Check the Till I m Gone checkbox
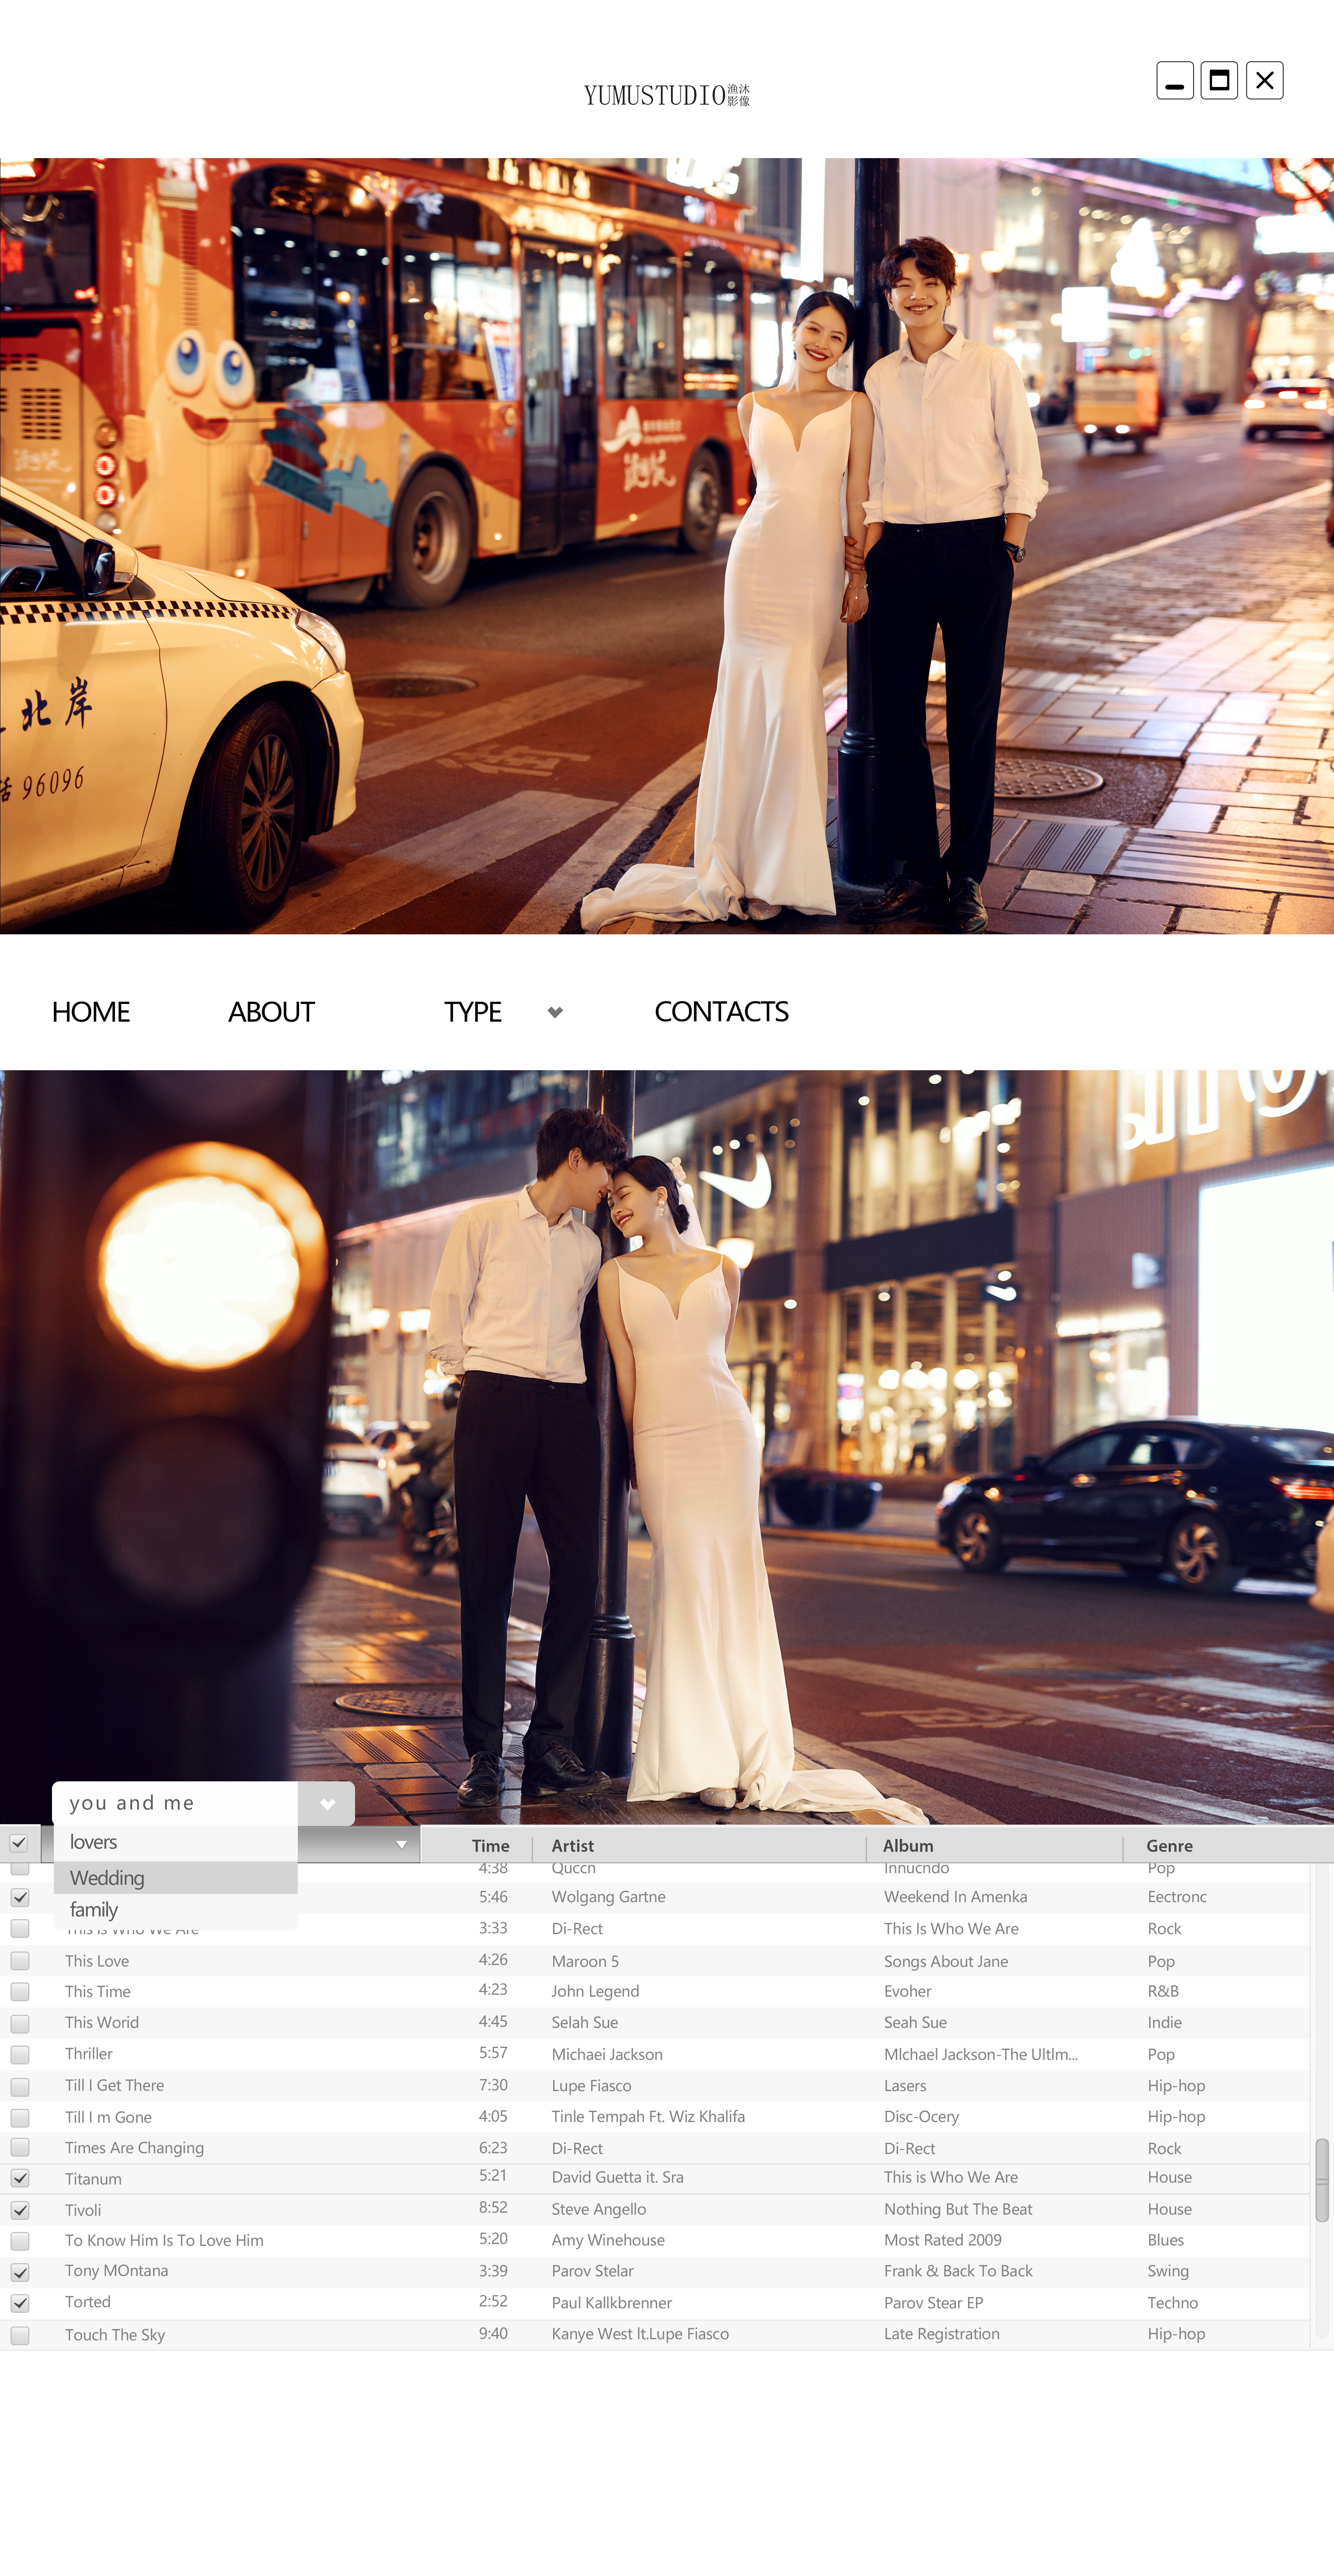The width and height of the screenshot is (1334, 2576). tap(20, 2117)
